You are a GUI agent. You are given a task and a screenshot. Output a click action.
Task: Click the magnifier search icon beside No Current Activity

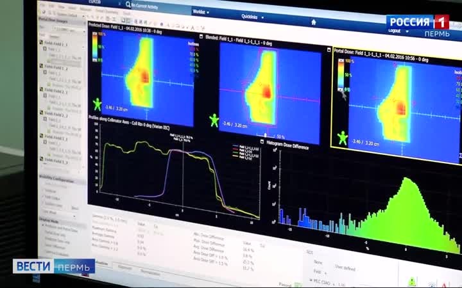point(128,4)
